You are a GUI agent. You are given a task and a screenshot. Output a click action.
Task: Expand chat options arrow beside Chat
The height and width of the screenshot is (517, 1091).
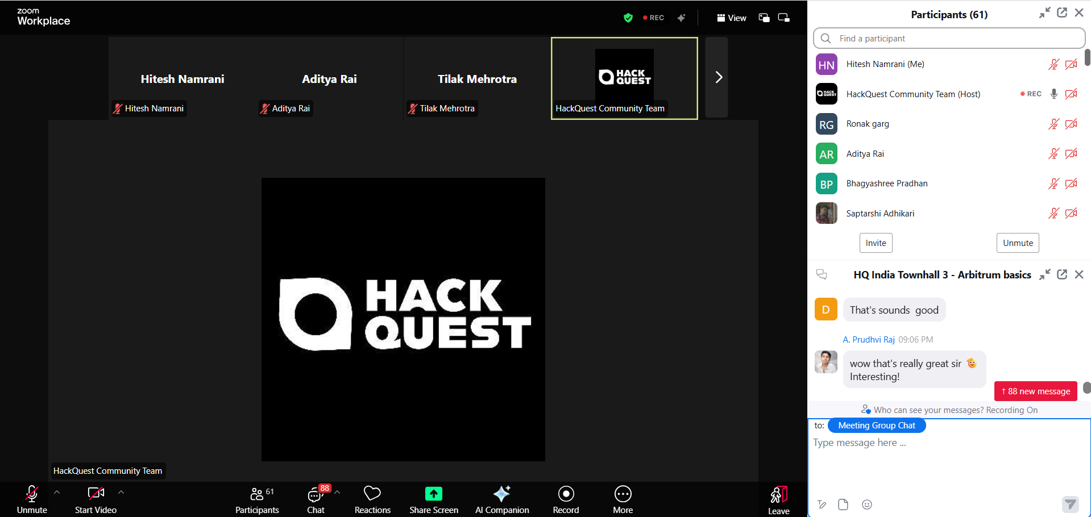337,493
